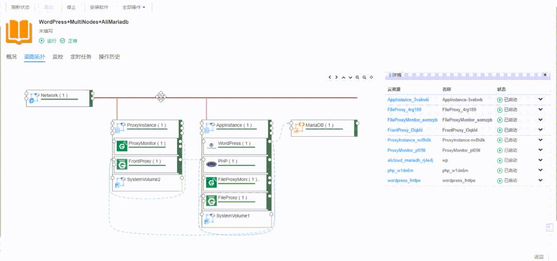Click the 状态 column header

point(501,89)
